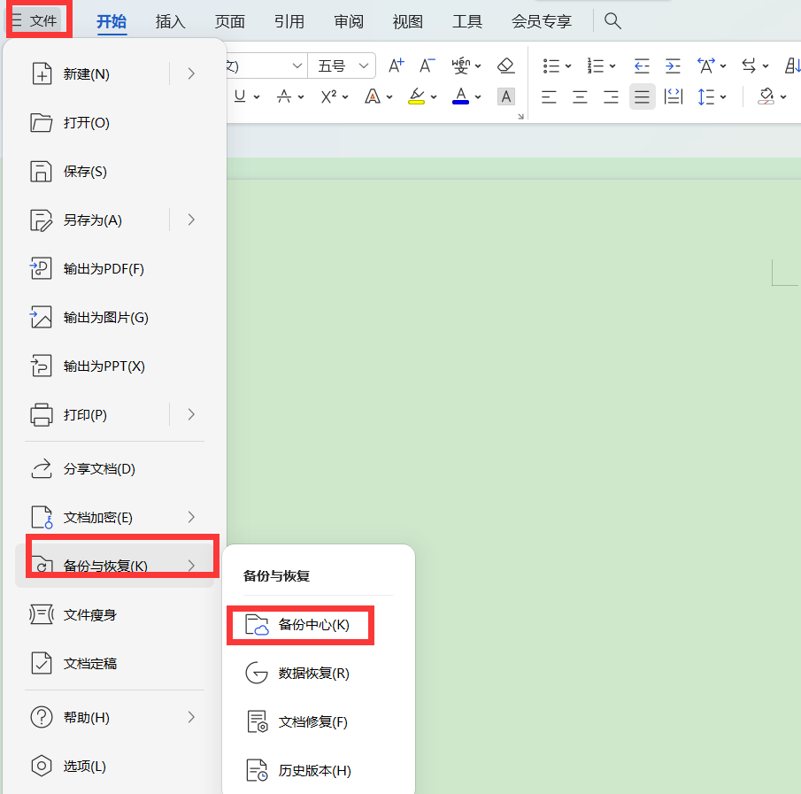Open the font name dropdown arrow
801x794 pixels.
point(297,66)
